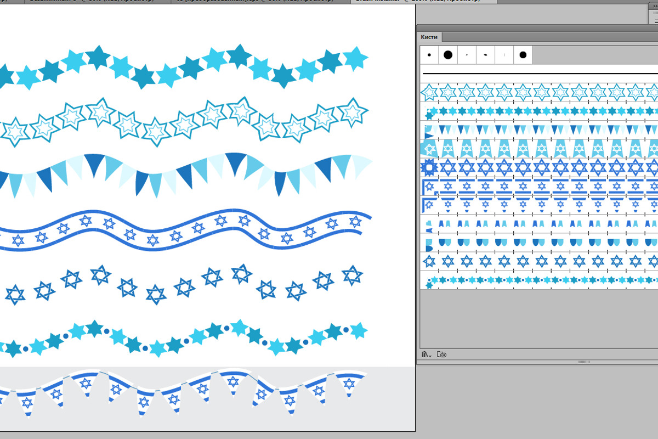Select the rounded scallop flags pattern brush
This screenshot has width=658, height=439.
pos(539,243)
